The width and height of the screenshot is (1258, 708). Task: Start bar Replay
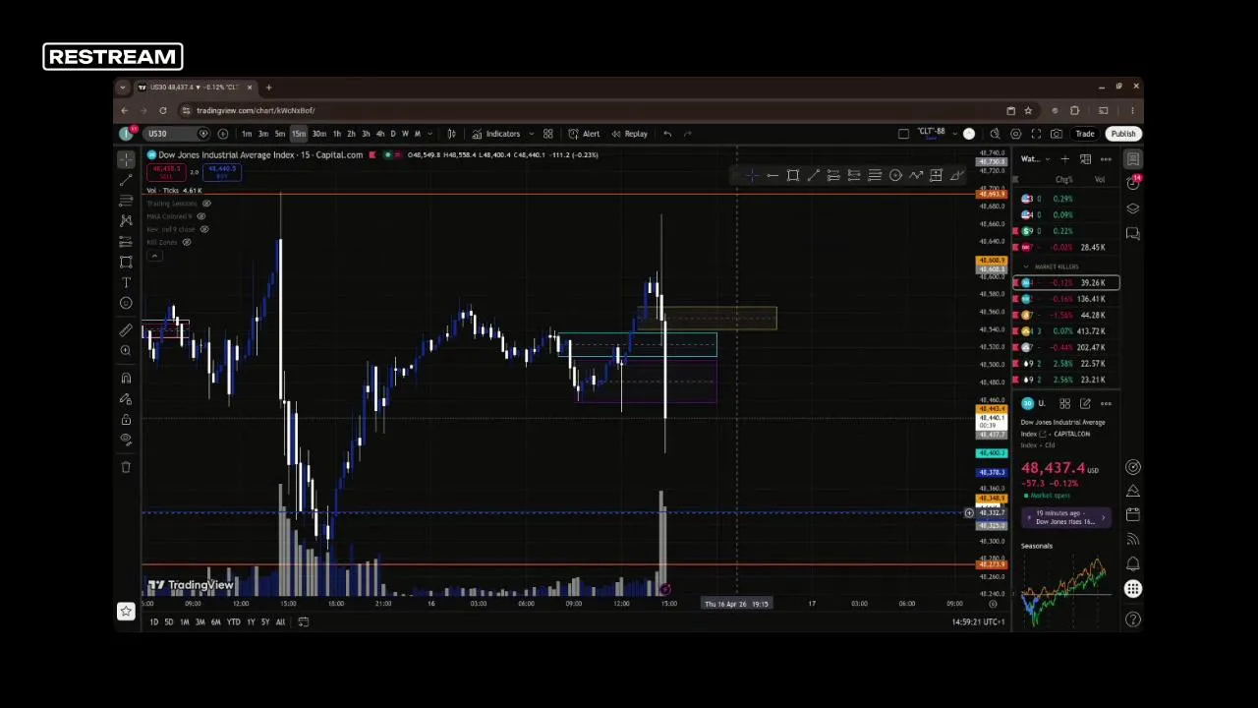tap(629, 134)
